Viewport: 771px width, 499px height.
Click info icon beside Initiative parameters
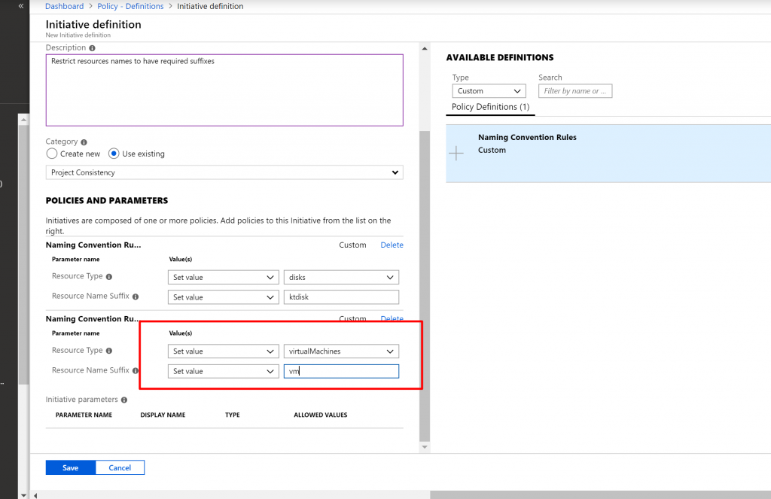tap(124, 400)
